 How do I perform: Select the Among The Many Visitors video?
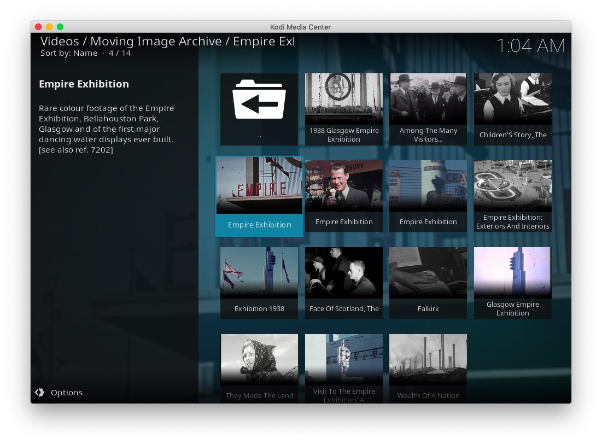pos(428,109)
